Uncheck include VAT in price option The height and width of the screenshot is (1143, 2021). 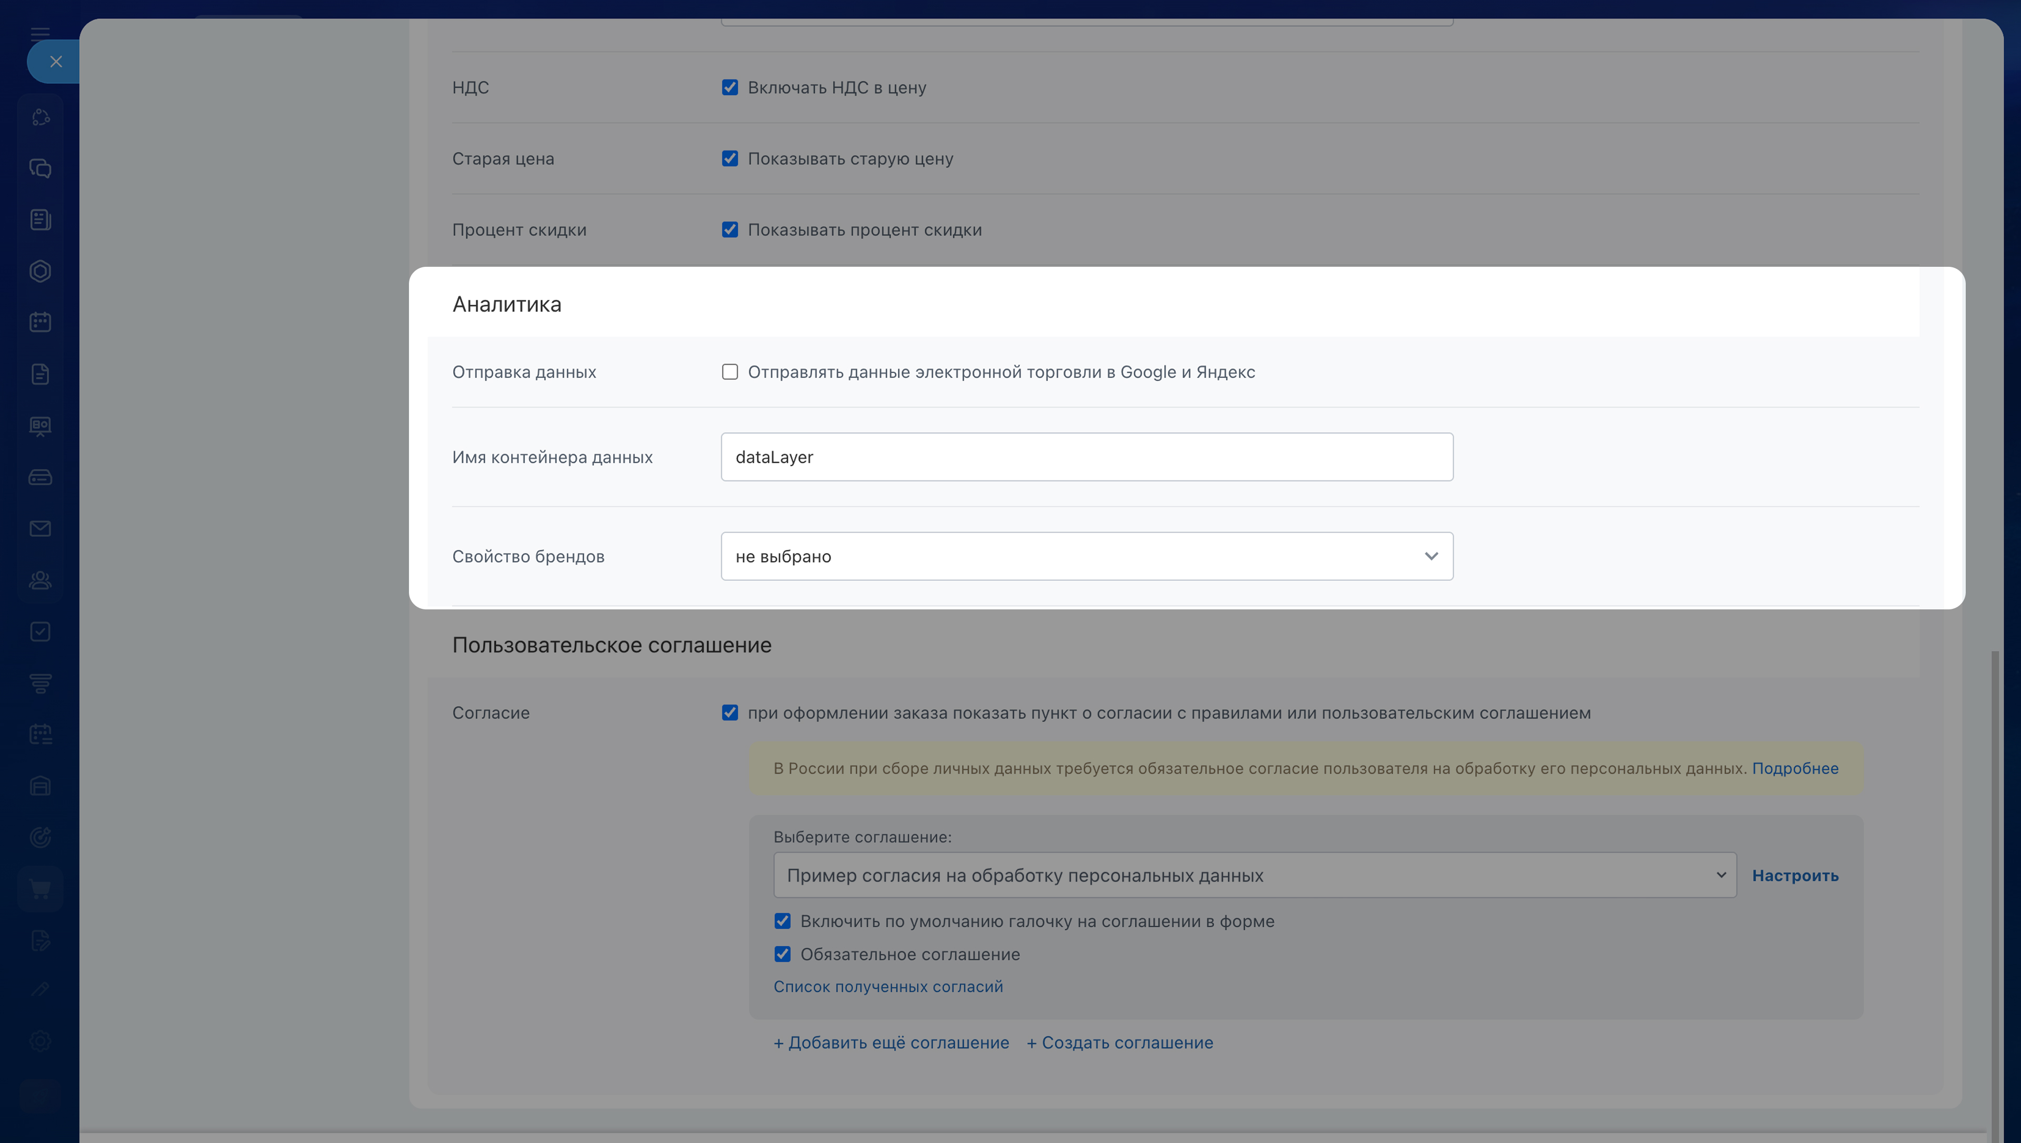point(730,87)
